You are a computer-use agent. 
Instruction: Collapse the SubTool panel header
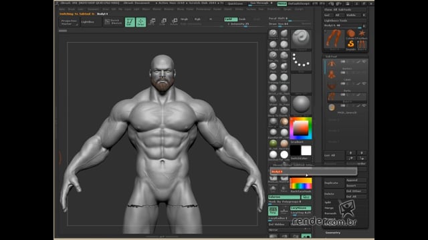coord(332,56)
